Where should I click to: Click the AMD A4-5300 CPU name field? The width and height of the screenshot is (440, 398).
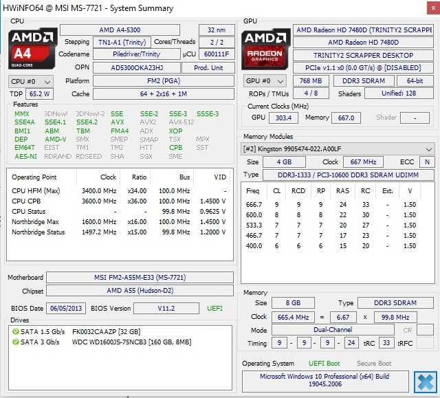(120, 30)
